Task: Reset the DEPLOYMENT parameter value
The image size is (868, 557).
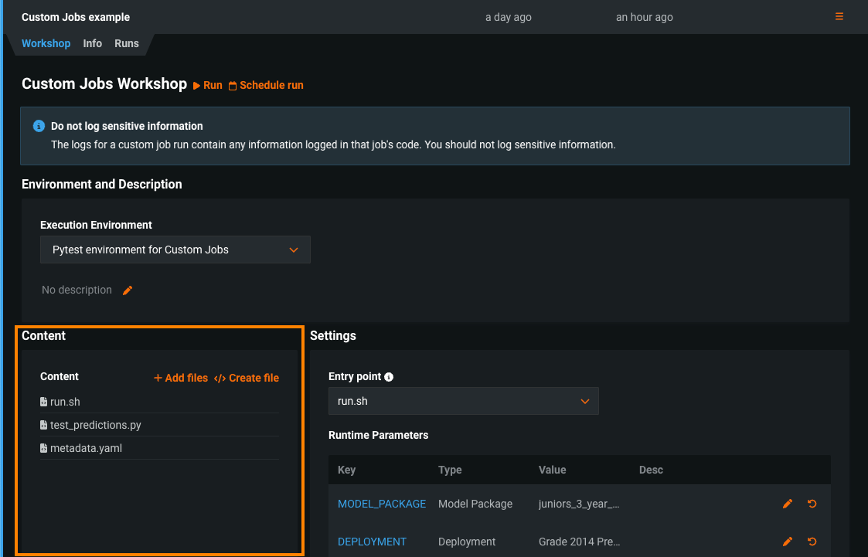Action: pyautogui.click(x=812, y=542)
